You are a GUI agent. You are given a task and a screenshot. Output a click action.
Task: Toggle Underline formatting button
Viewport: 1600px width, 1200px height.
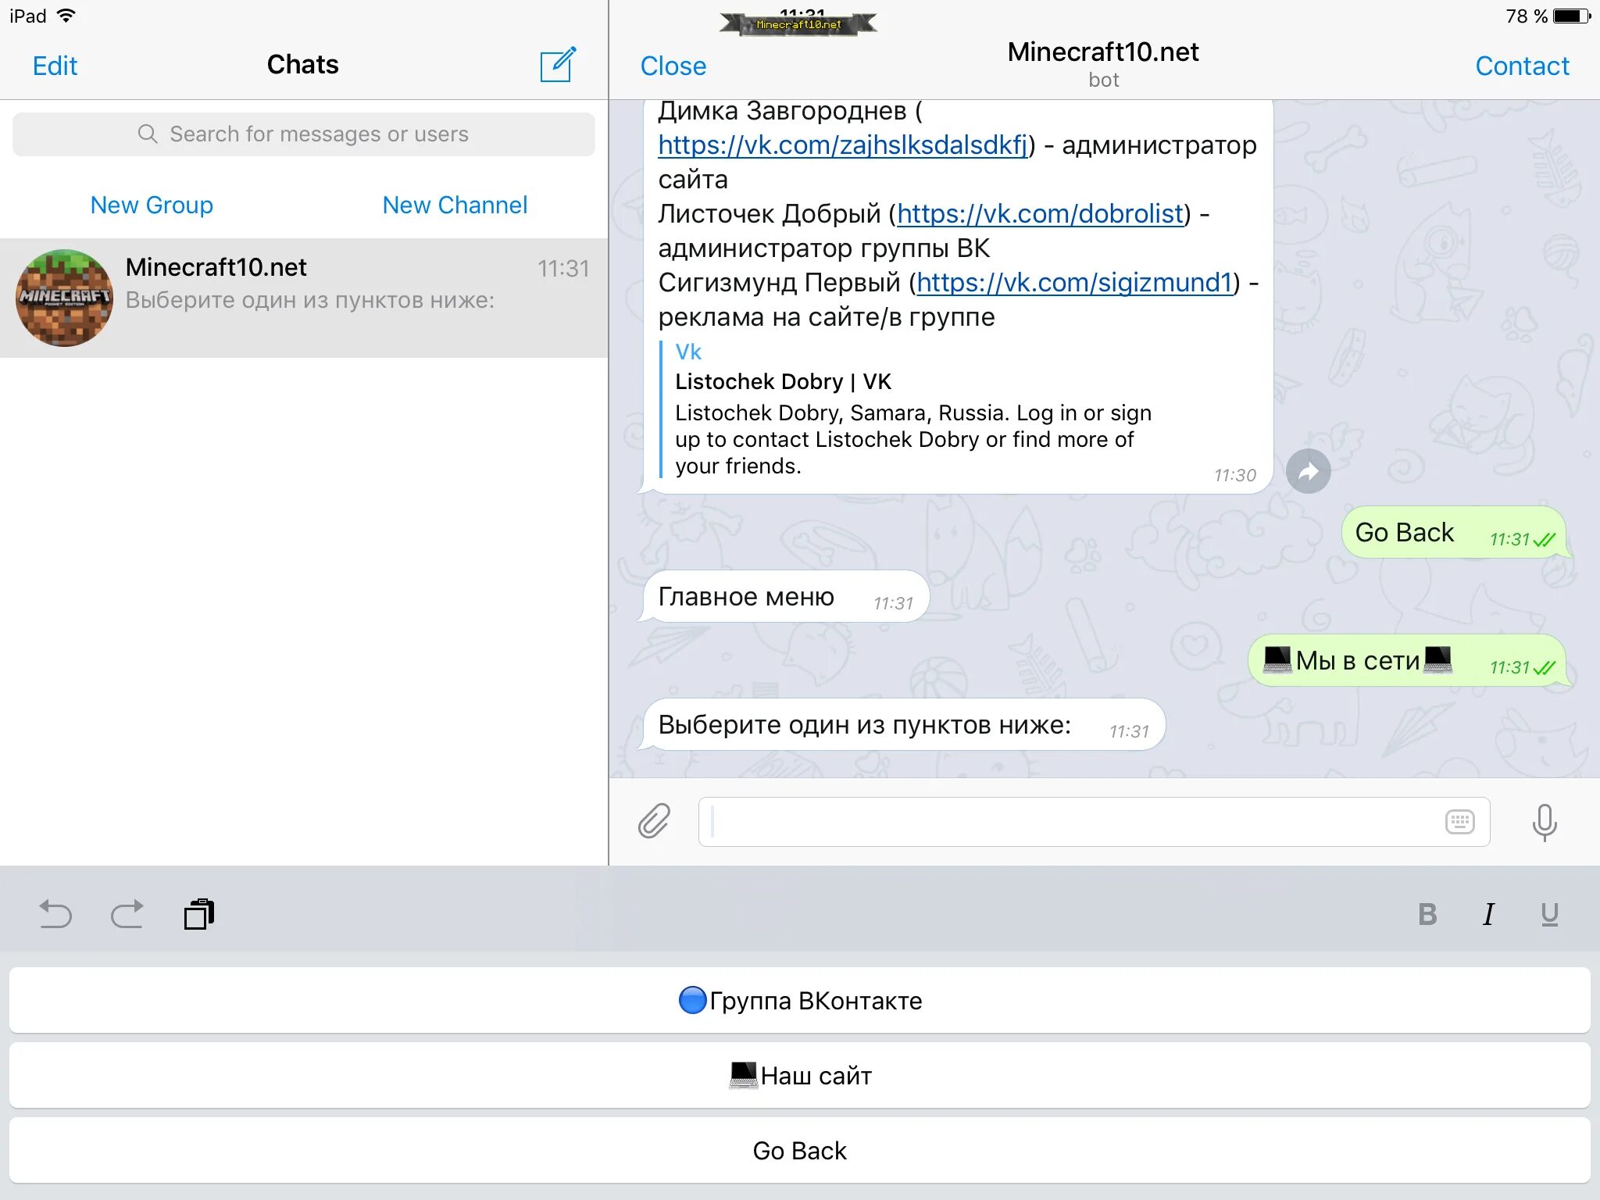click(1549, 914)
